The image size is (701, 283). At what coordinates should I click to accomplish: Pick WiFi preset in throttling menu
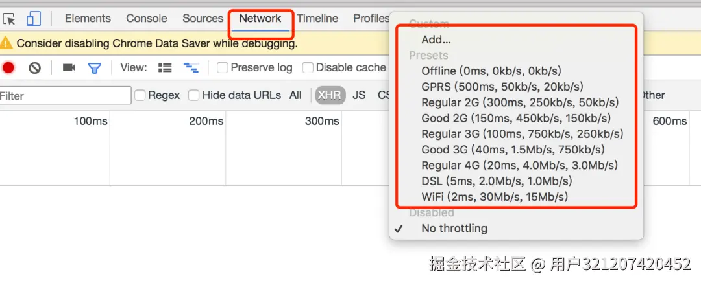(494, 197)
